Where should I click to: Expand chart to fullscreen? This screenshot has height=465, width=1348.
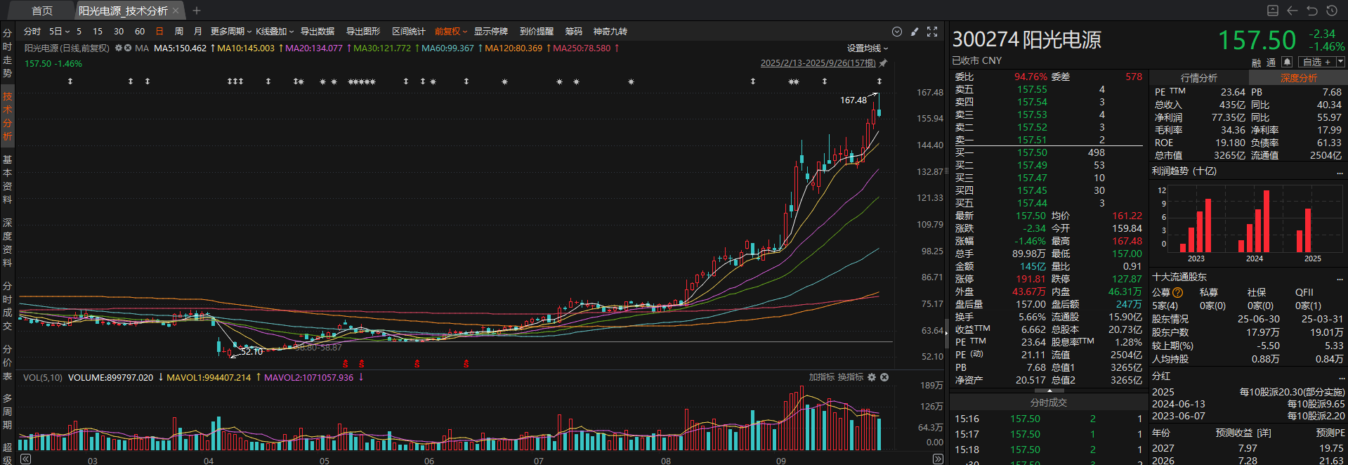(932, 32)
